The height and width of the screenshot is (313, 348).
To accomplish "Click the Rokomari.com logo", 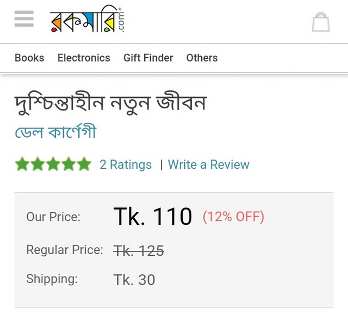I will point(88,21).
